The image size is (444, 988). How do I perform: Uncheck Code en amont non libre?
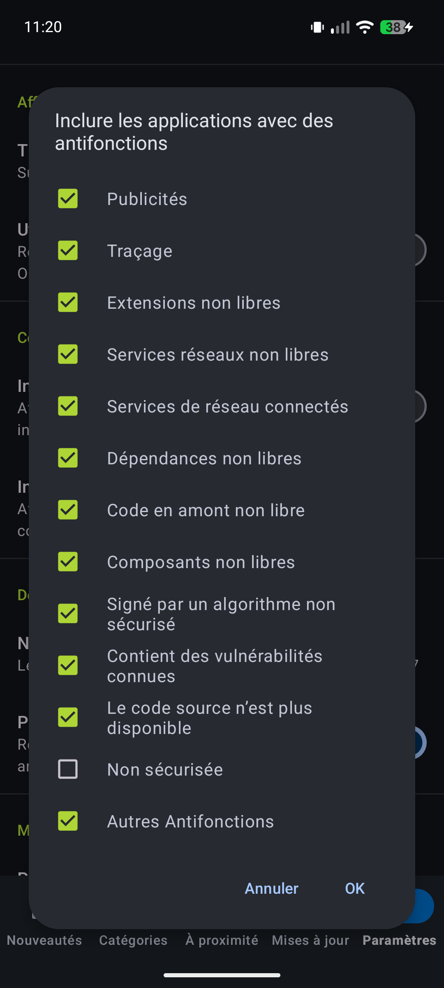point(68,510)
